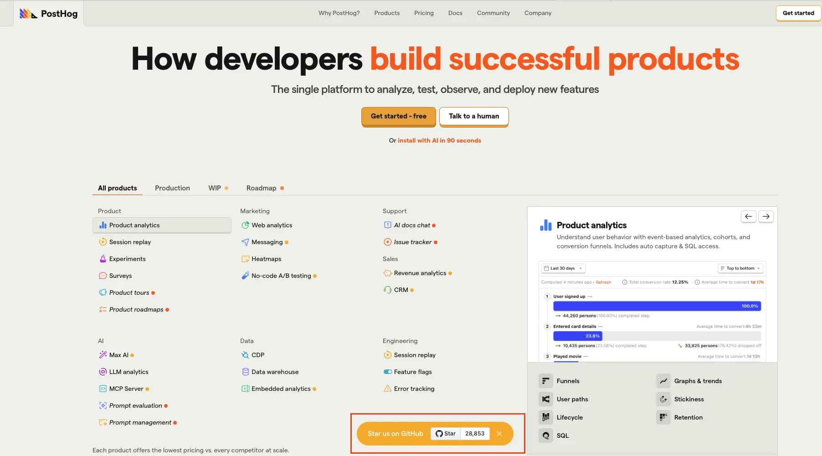The image size is (822, 456).
Task: Open MCP Server item
Action: pyautogui.click(x=124, y=389)
